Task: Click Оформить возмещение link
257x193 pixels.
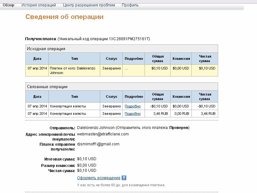Action: 99,178
